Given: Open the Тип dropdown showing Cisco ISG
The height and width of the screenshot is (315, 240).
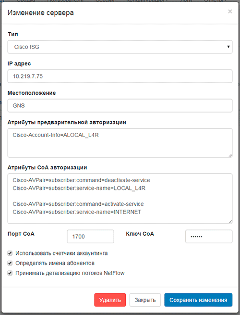Looking at the screenshot, I should [120, 47].
